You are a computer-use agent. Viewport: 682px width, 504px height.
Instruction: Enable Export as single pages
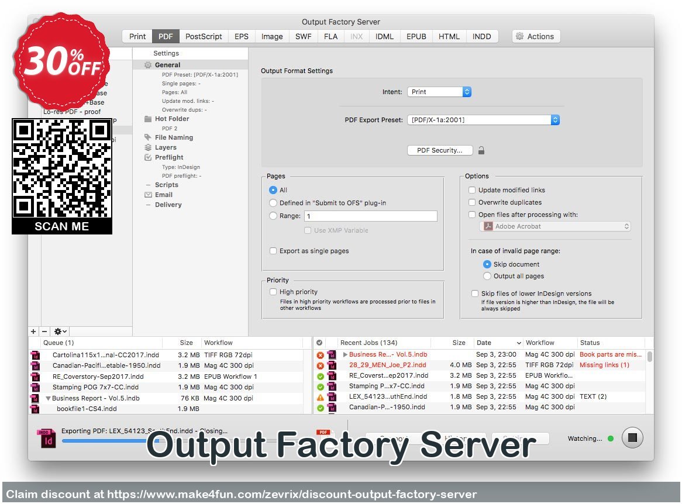pos(273,251)
